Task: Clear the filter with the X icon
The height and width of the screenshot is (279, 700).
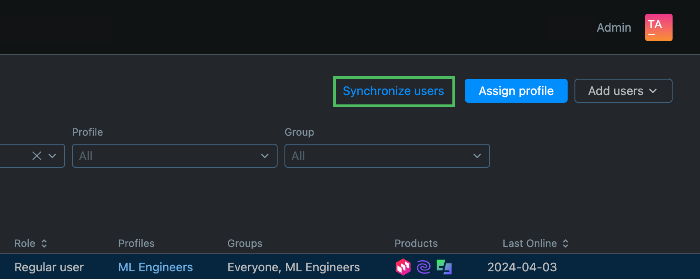Action: coord(37,156)
